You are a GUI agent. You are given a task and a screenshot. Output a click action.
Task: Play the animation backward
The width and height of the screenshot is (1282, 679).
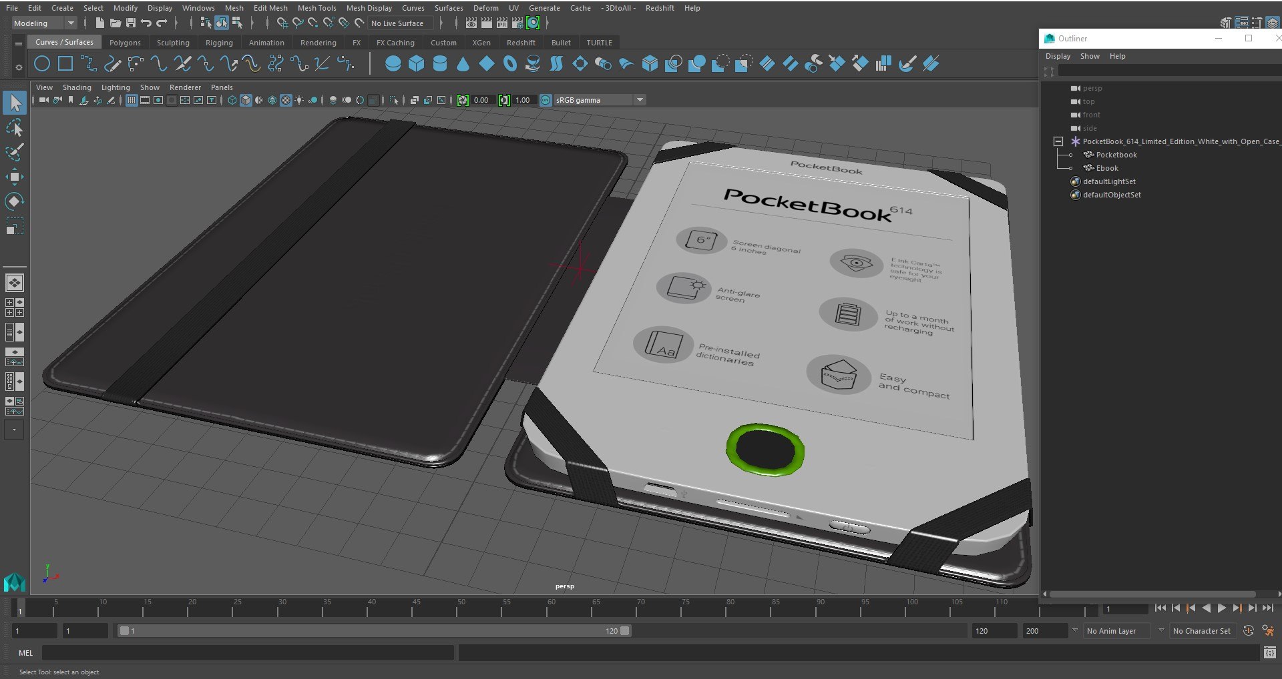point(1206,608)
